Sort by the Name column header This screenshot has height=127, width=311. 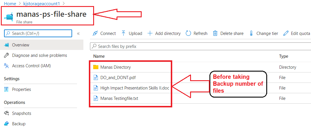click(99, 56)
